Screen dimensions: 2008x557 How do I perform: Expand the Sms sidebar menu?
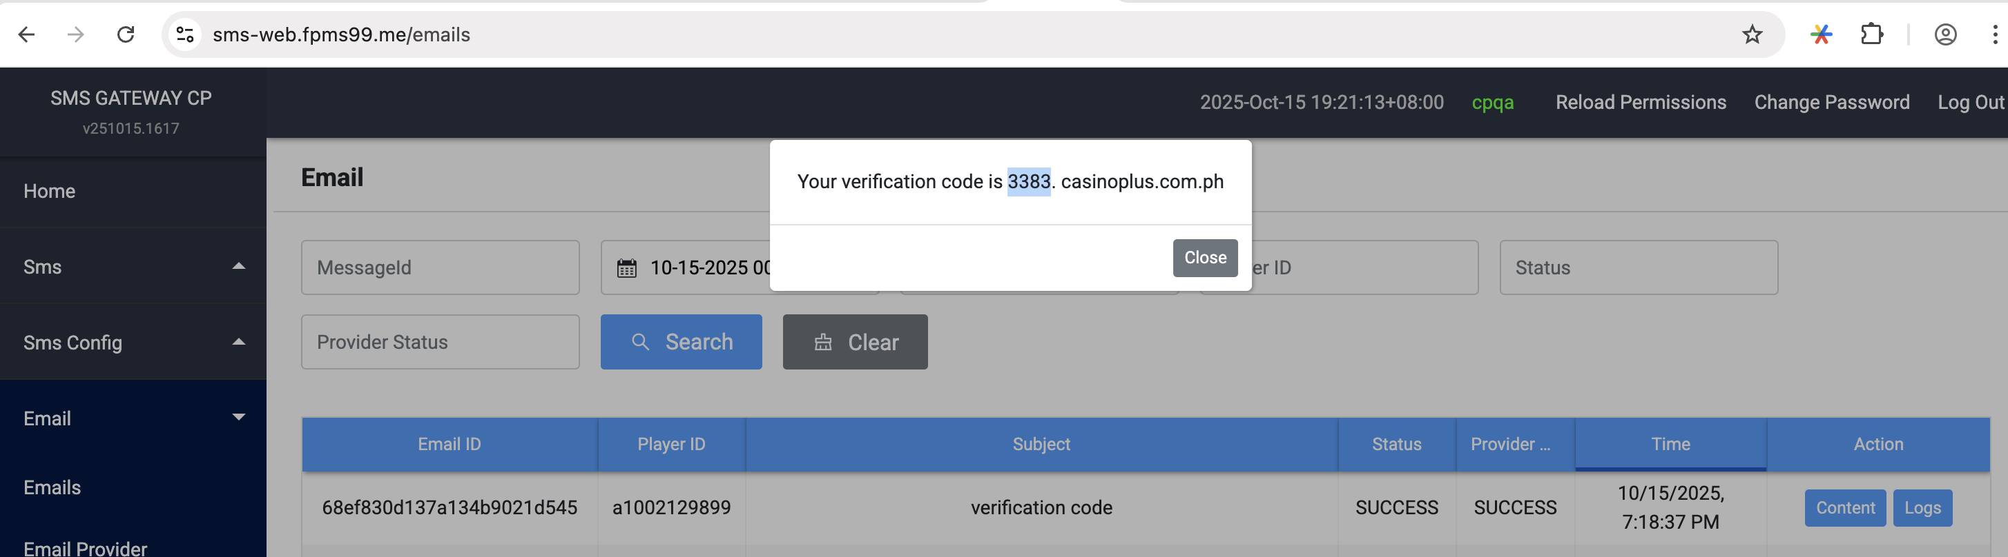pos(133,267)
